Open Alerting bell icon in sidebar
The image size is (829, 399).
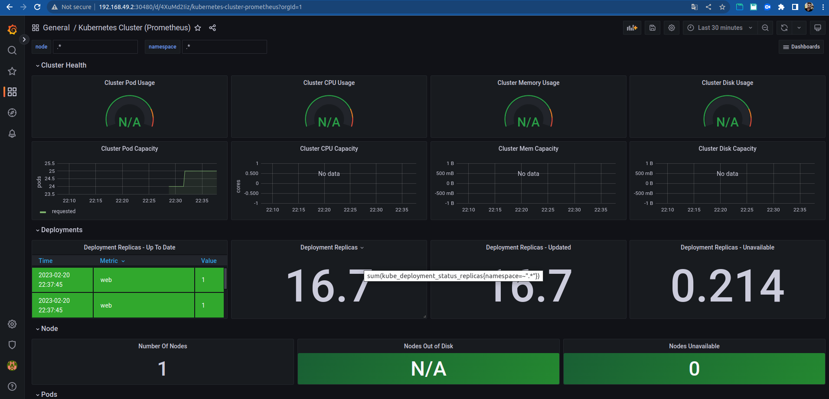point(12,133)
